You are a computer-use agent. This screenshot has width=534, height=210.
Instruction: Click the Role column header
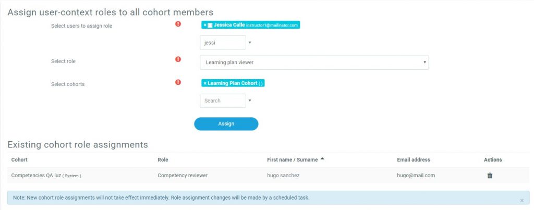163,159
